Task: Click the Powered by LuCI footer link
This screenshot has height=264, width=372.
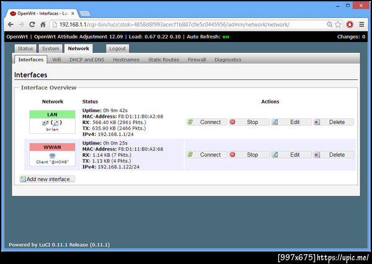Action: pos(60,245)
